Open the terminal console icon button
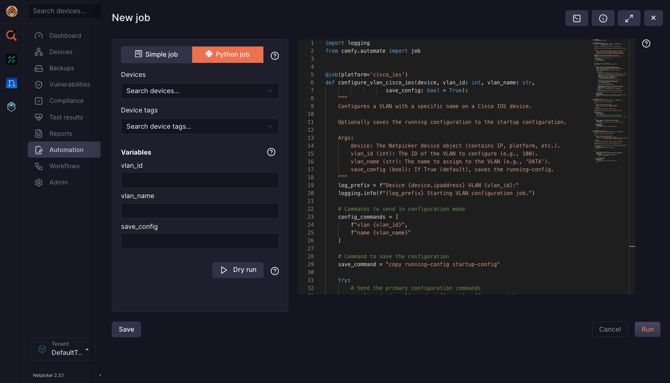The width and height of the screenshot is (670, 383). coord(576,18)
